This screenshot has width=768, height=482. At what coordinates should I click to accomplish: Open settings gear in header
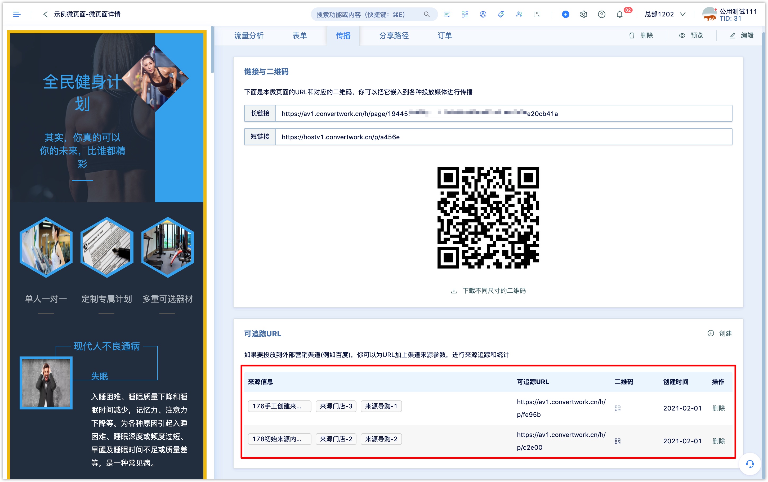[x=583, y=14]
